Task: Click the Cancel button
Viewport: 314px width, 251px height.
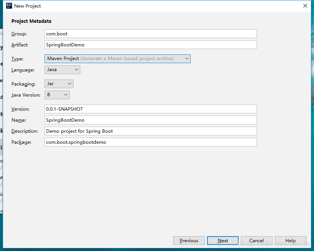Action: [257, 240]
